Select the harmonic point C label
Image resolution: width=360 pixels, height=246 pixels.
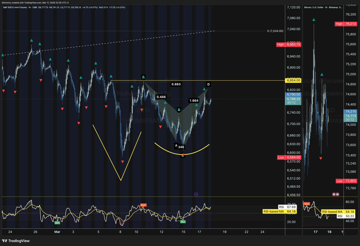coord(183,156)
